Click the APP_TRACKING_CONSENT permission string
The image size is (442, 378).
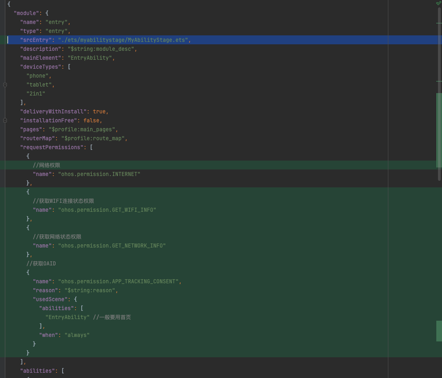coord(118,281)
